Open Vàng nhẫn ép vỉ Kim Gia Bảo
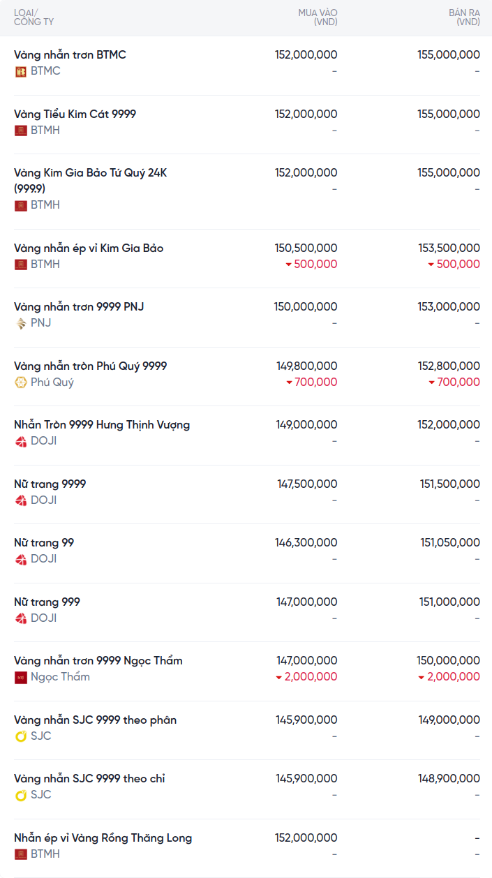Viewport: 492px width, 878px height. click(89, 248)
